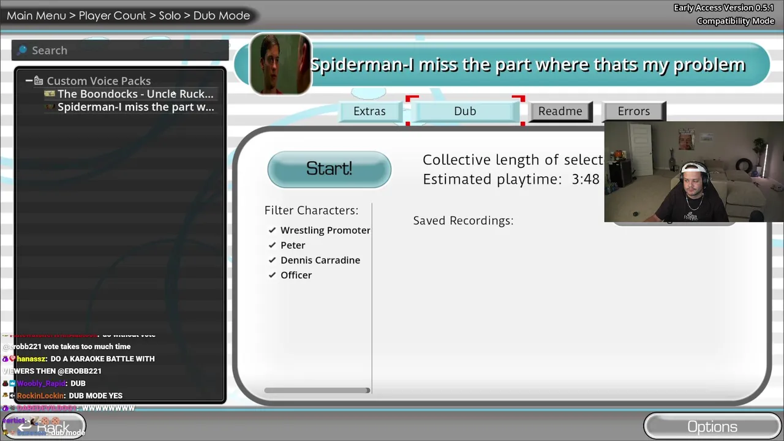Select the Spiderman voice pack in list
Viewport: 784px width, 441px height.
click(x=136, y=107)
